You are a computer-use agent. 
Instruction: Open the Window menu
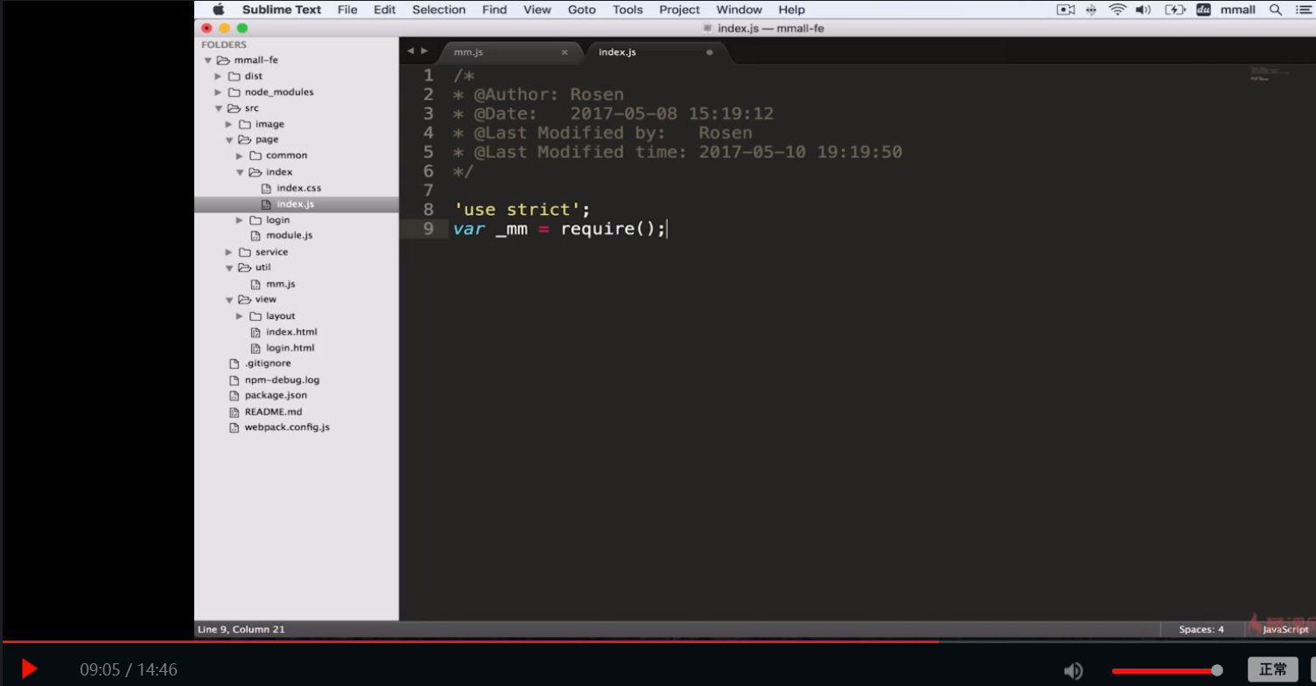(x=739, y=10)
